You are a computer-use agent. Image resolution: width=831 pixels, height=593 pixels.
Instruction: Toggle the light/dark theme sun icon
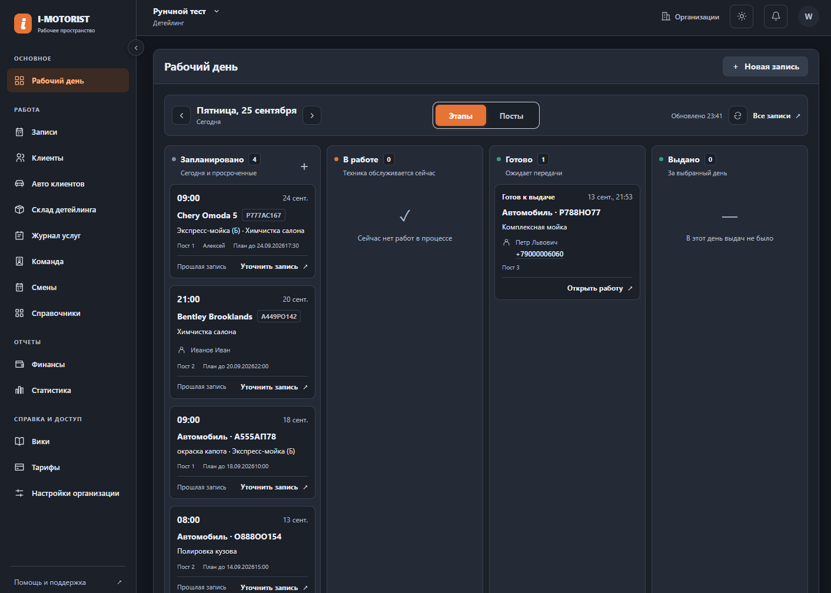[x=742, y=16]
